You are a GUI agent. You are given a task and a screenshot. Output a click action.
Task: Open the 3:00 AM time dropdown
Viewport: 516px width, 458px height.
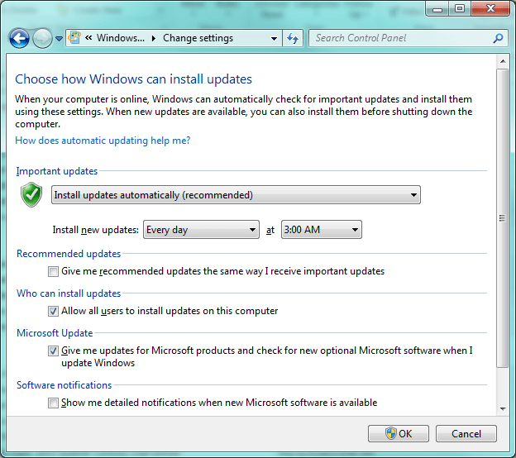click(321, 230)
